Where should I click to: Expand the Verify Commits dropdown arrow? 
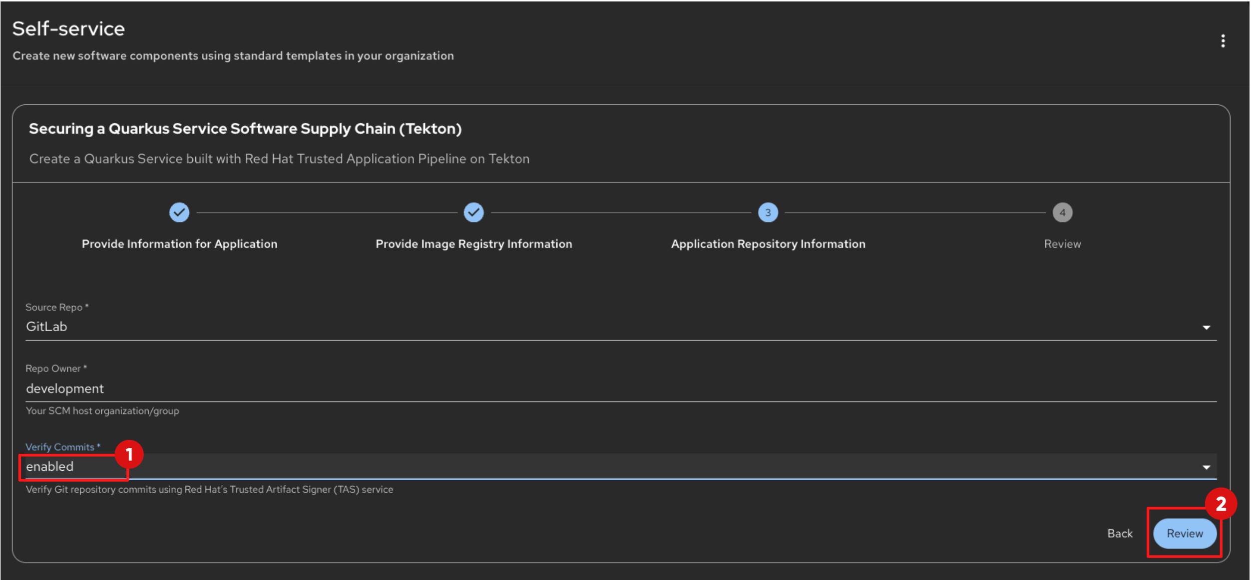[x=1206, y=467]
